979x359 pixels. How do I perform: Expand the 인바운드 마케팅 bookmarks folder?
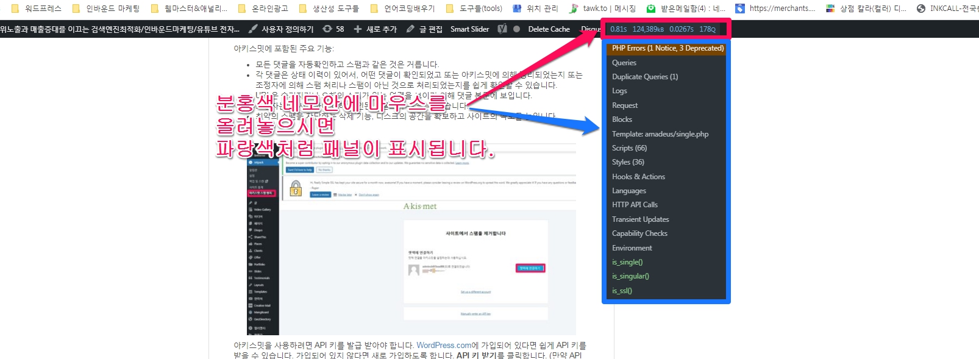76,9
